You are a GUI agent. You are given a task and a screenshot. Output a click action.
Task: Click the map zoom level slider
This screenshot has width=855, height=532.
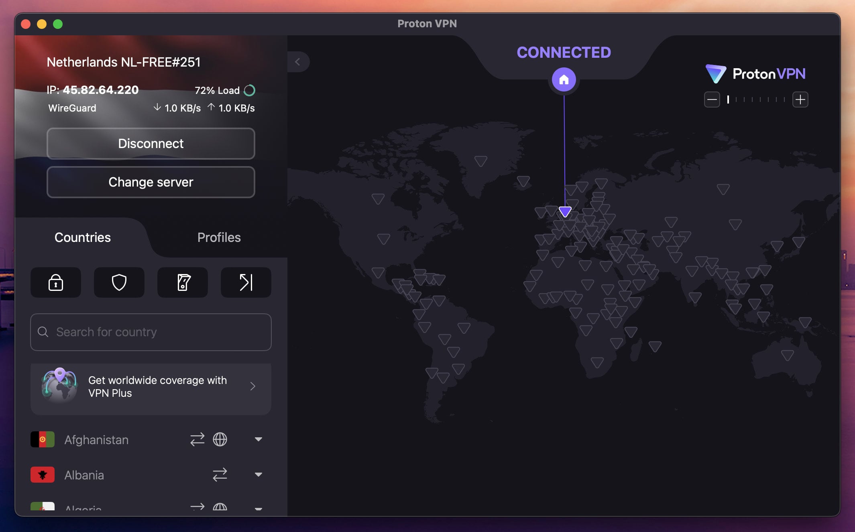(756, 99)
